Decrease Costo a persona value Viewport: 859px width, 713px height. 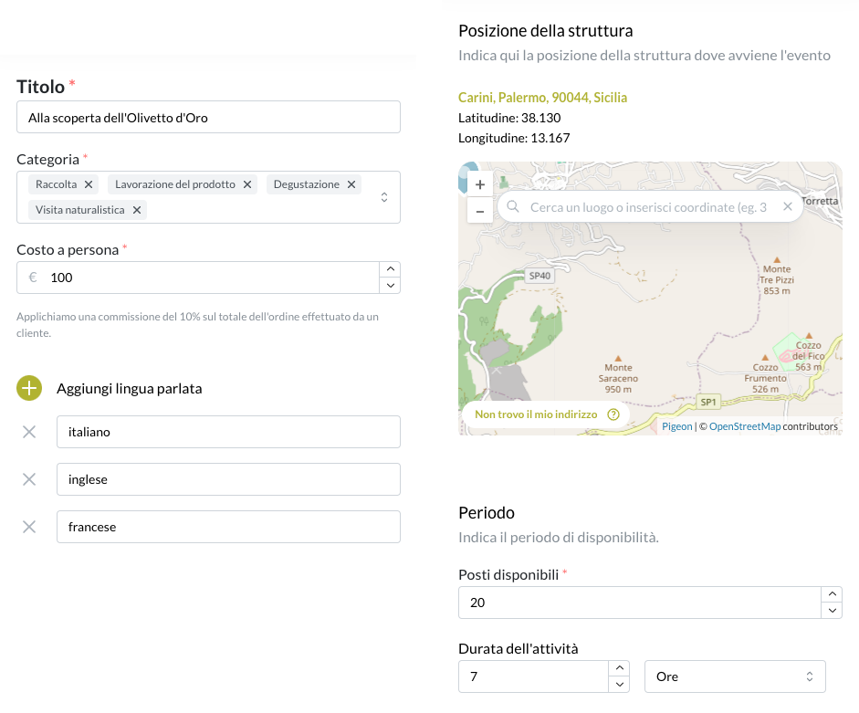click(x=390, y=285)
